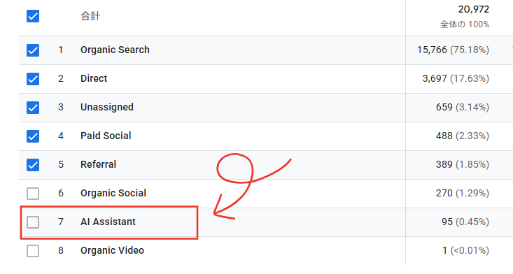Uncheck the Organic Search row checkbox
Image resolution: width=513 pixels, height=274 pixels.
point(33,50)
